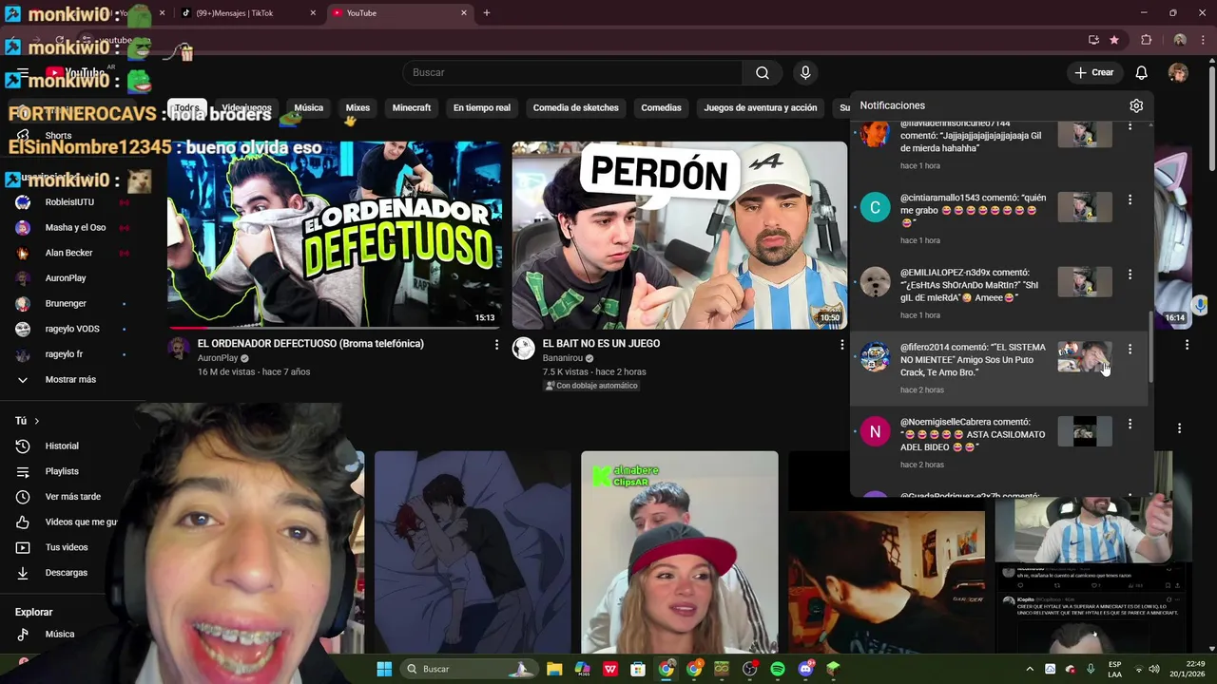Open the notifications bell icon
The image size is (1217, 684).
[x=1142, y=73]
